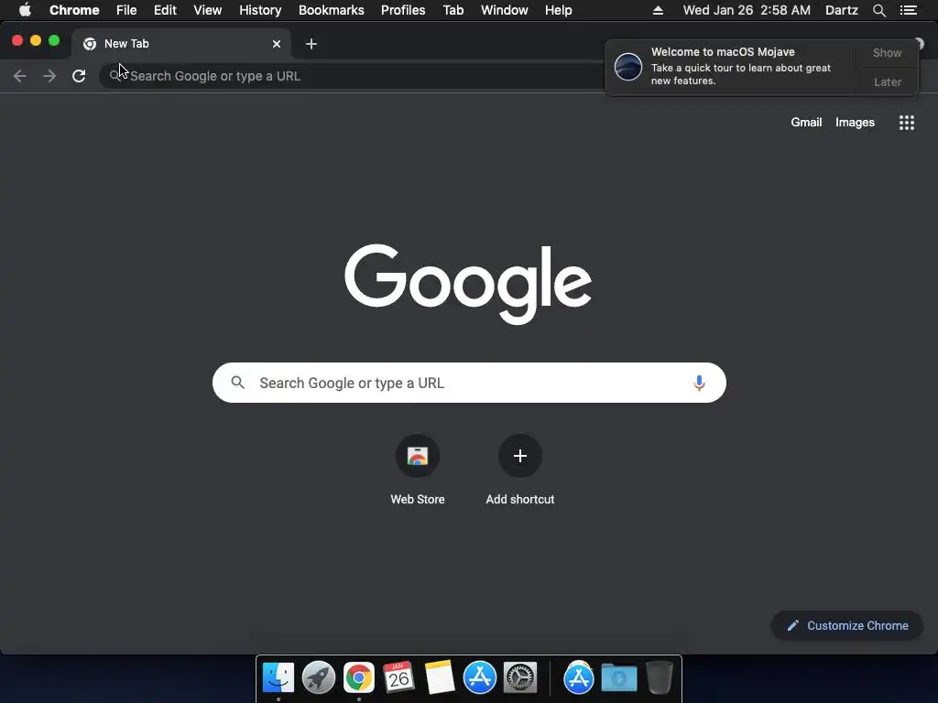This screenshot has height=703, width=938.
Task: Open Gmail link
Action: [x=806, y=122]
